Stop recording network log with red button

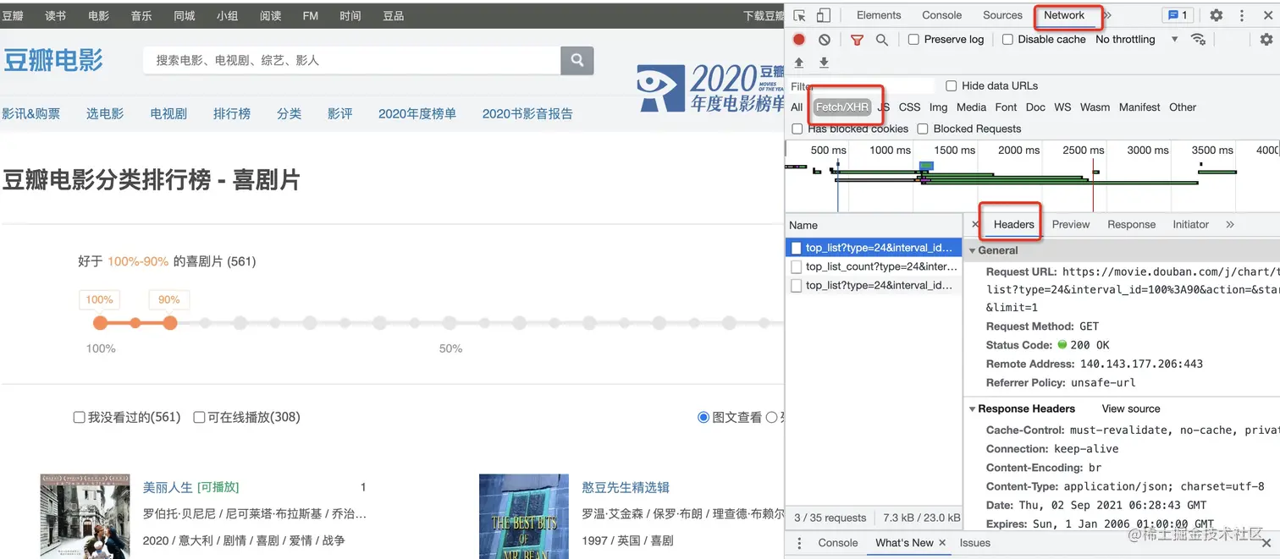coord(799,40)
